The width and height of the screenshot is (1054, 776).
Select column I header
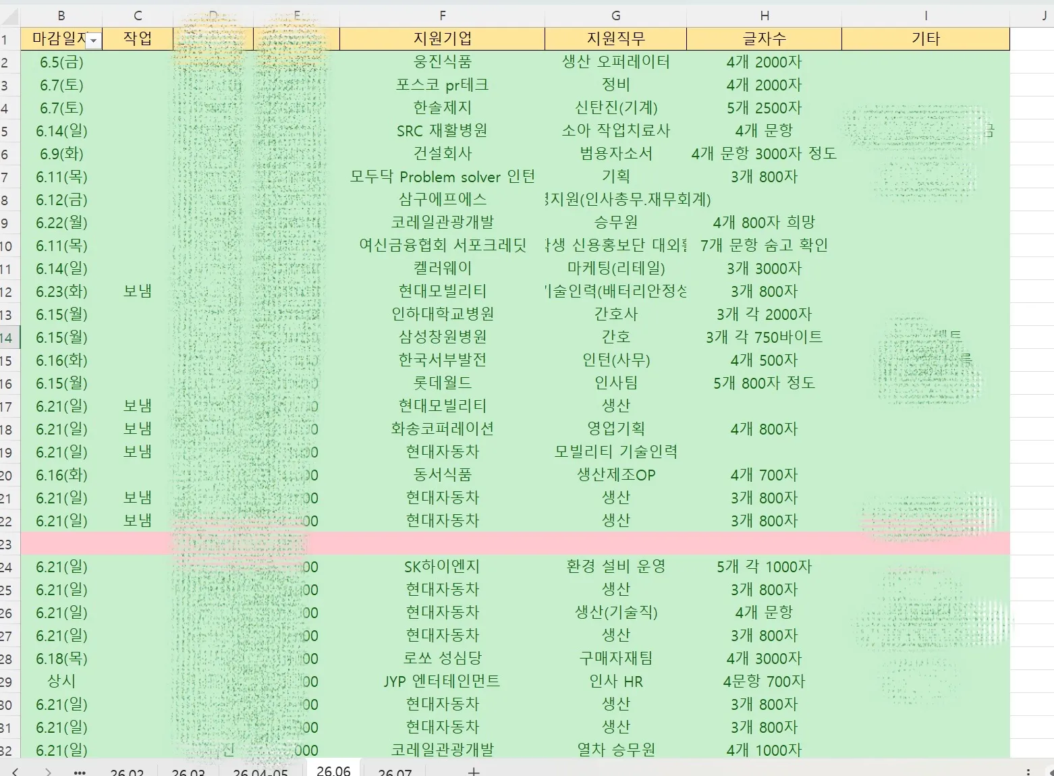pos(926,16)
